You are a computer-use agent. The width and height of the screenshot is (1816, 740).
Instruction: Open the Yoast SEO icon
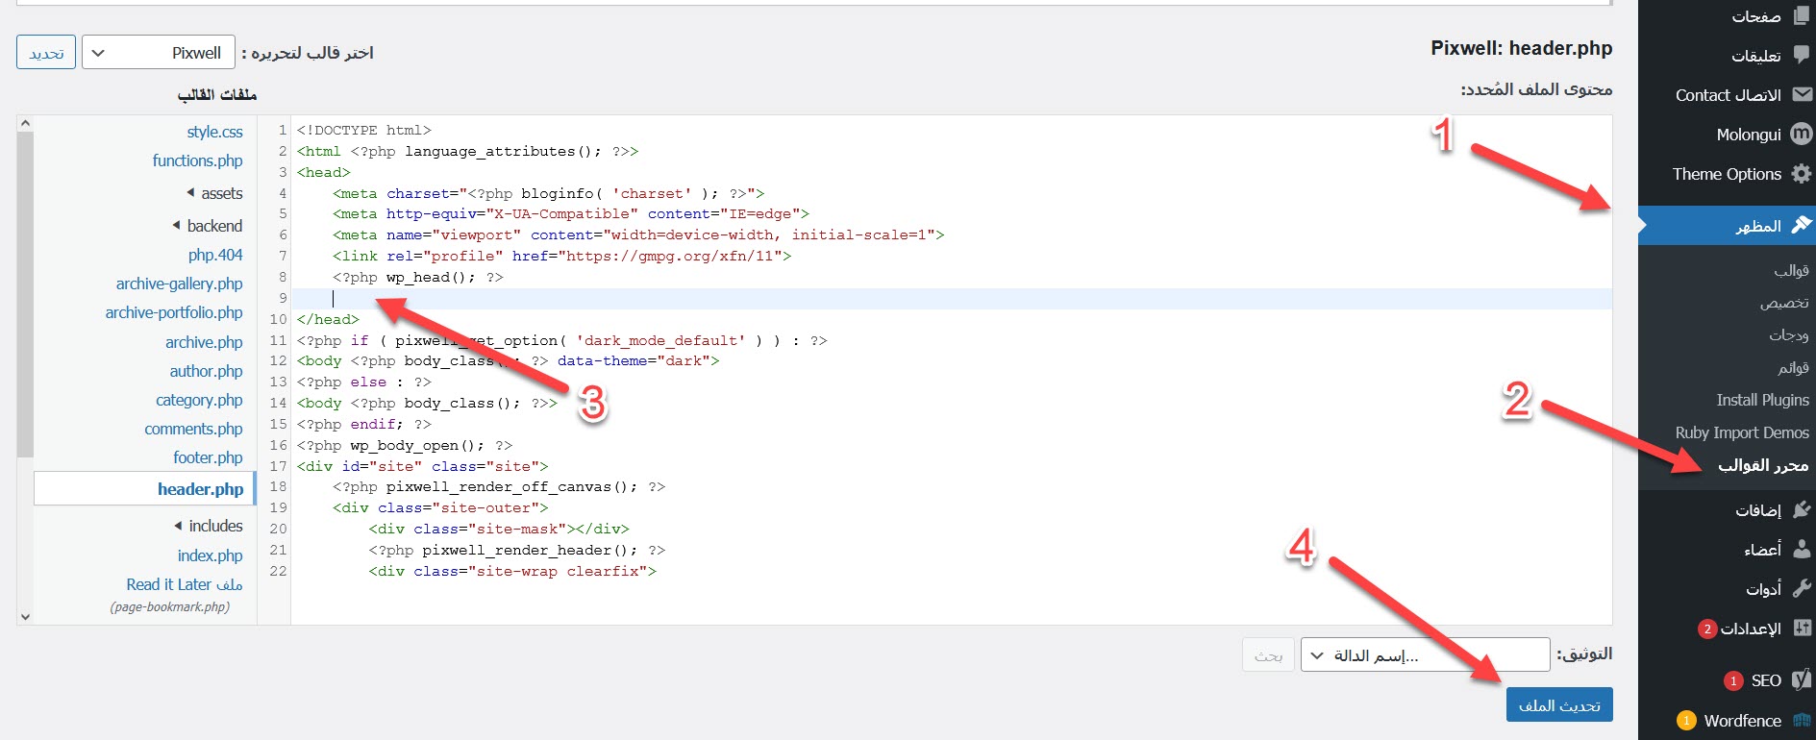(1802, 679)
